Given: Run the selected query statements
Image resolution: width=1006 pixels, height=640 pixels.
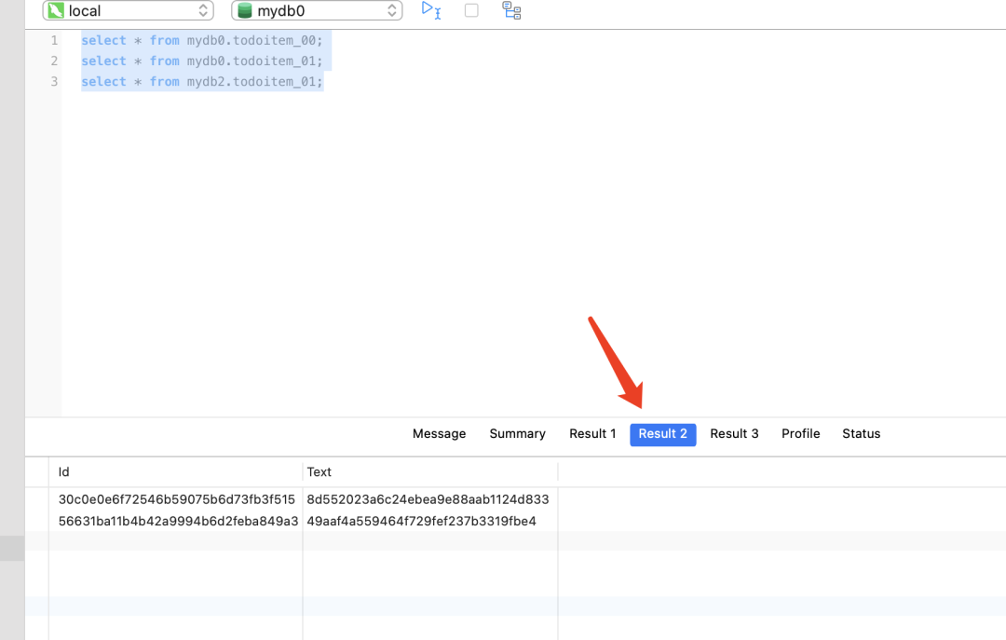Looking at the screenshot, I should pyautogui.click(x=430, y=10).
